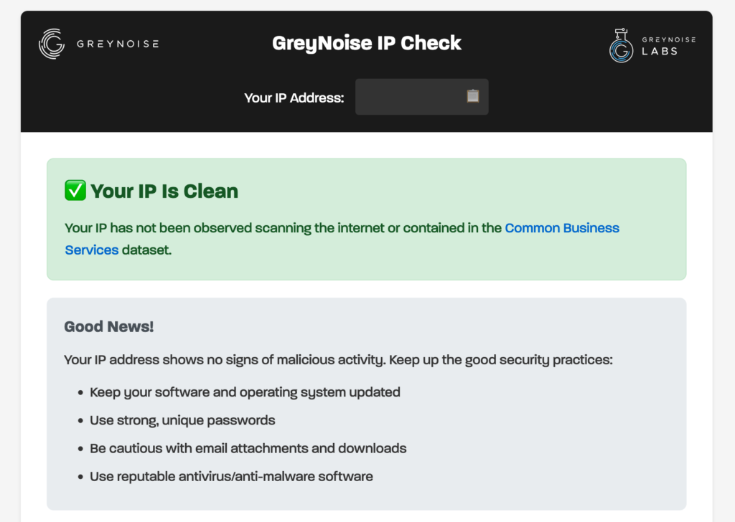
Task: Click the "Your IP Address:" label
Action: coord(294,98)
